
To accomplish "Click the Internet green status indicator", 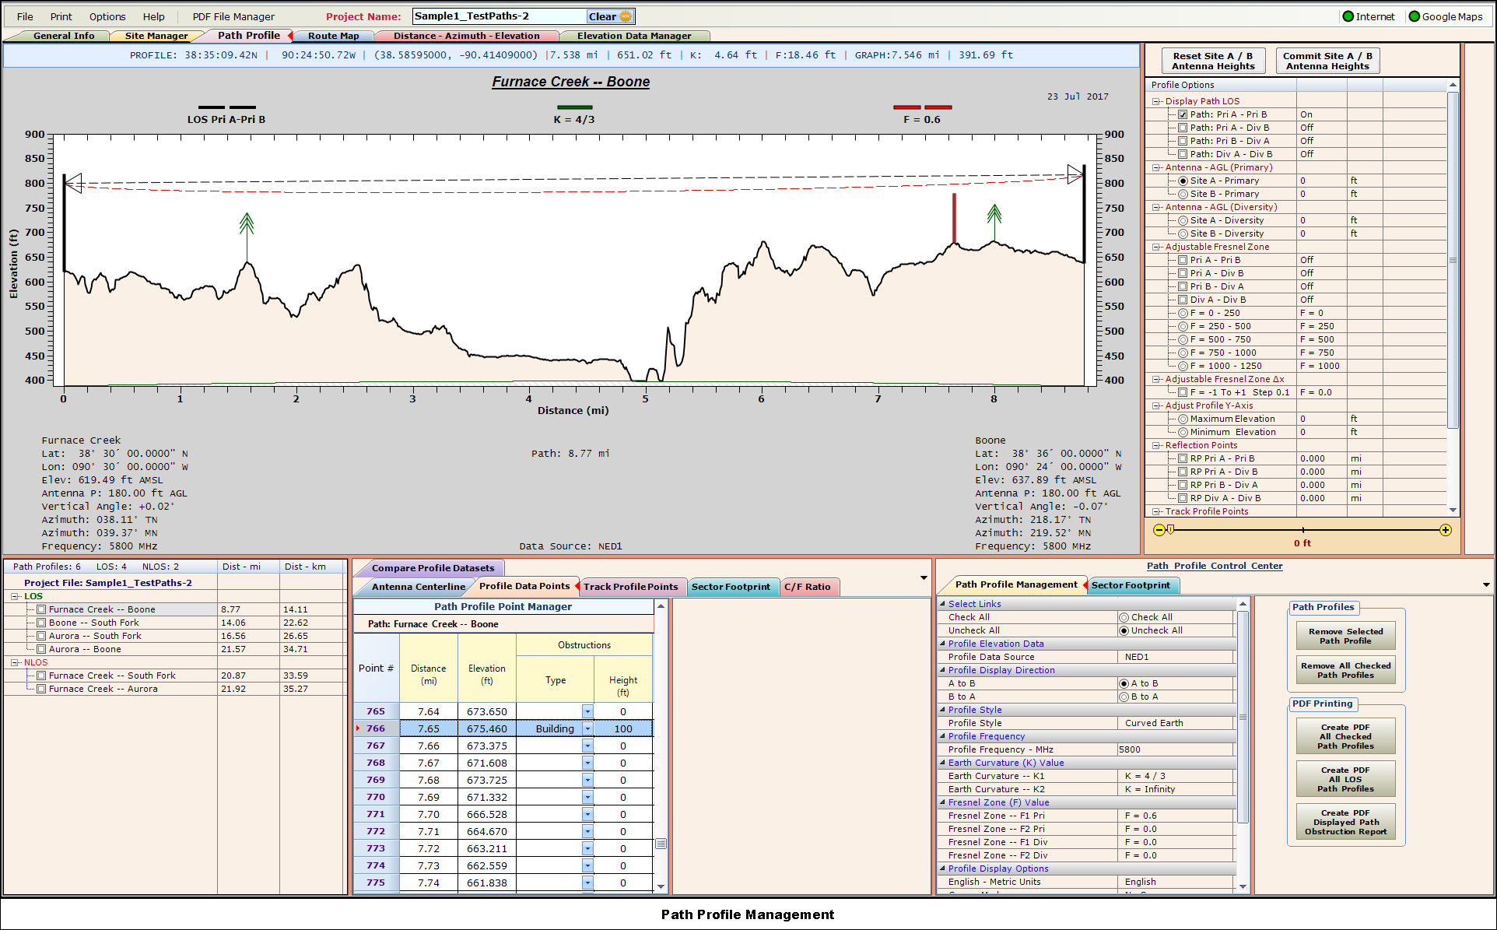I will 1348,16.
